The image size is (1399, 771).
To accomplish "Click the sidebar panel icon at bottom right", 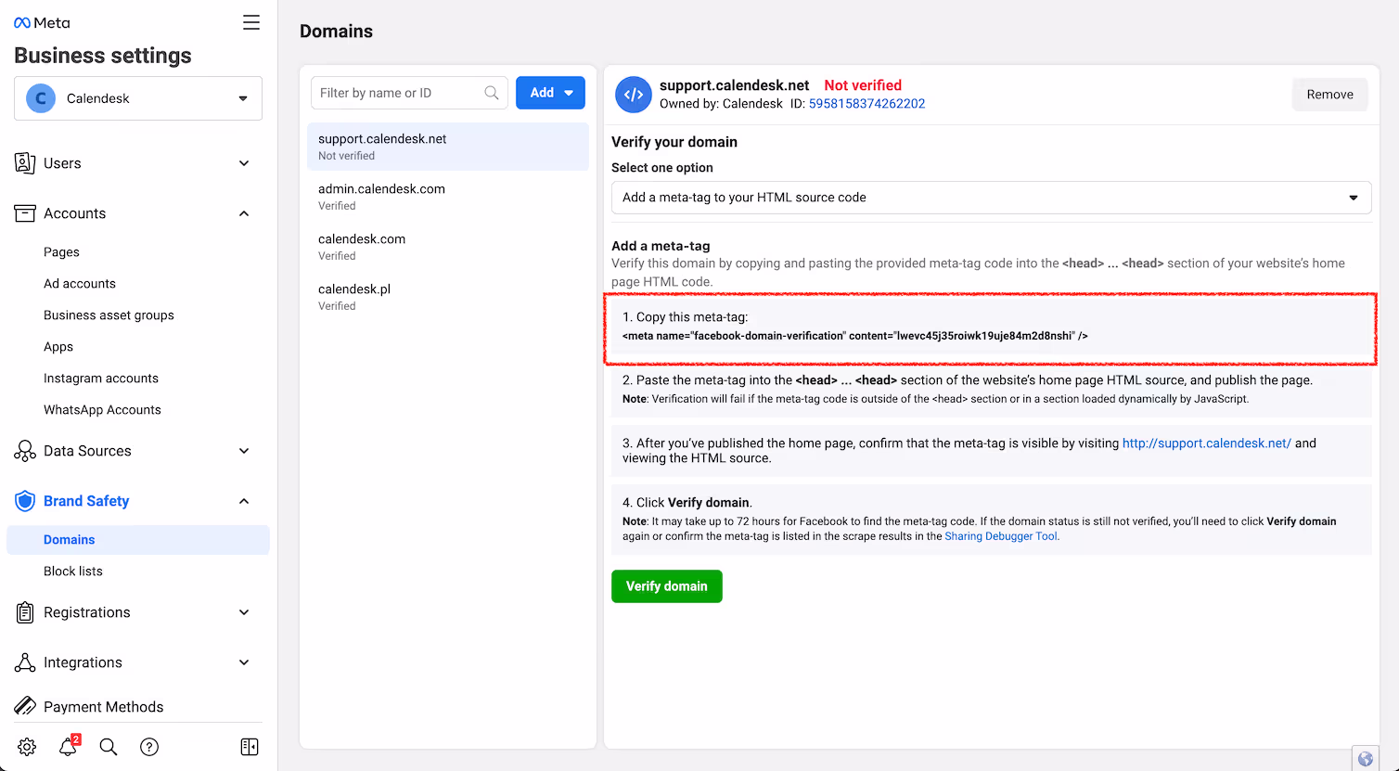I will [249, 746].
